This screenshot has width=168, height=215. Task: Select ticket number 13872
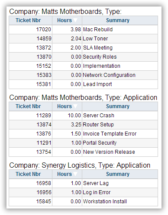(x=44, y=48)
